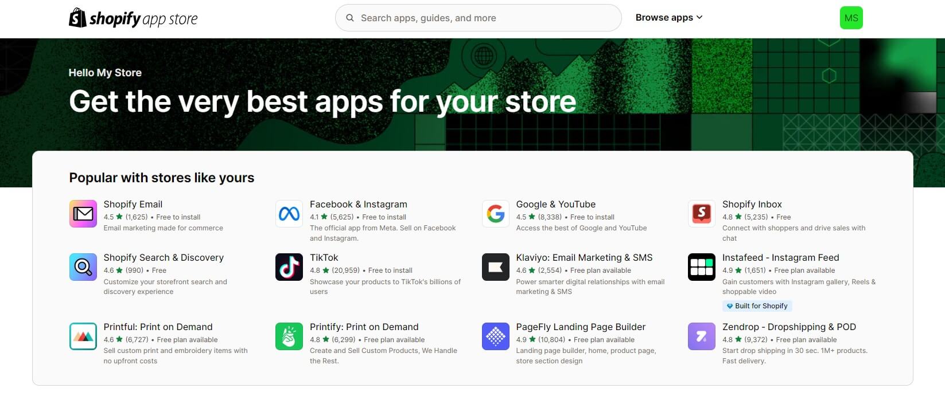The width and height of the screenshot is (945, 404).
Task: Open Printify: Print on Demand link
Action: coord(364,327)
